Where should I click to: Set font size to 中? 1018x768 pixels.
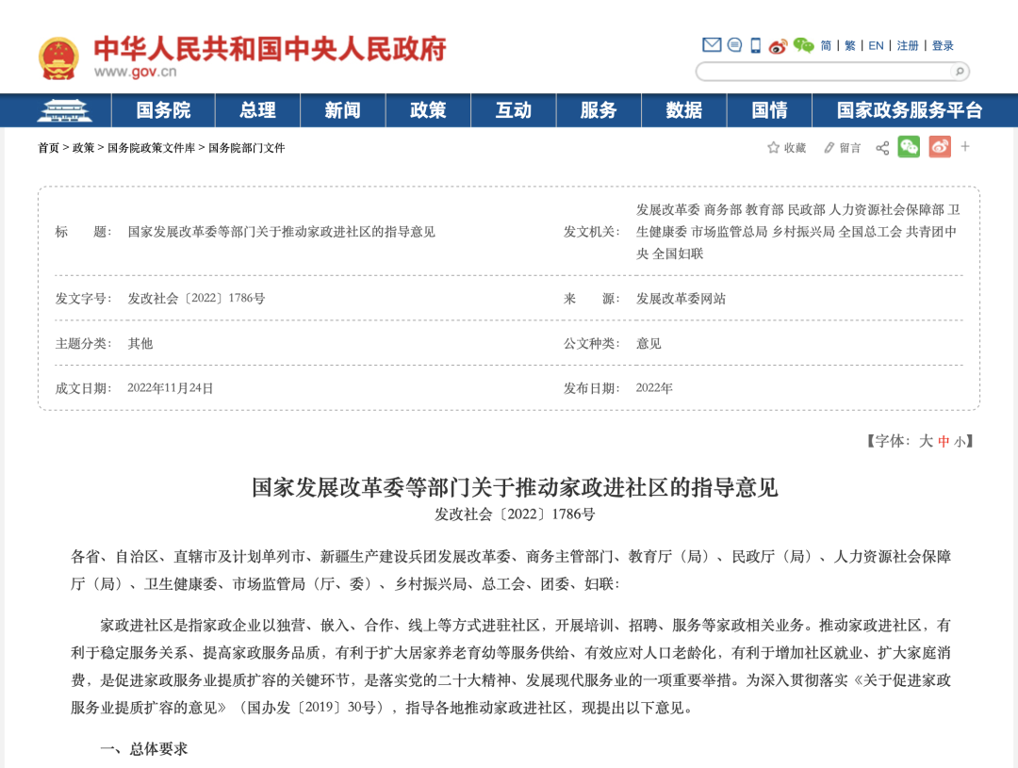click(944, 442)
